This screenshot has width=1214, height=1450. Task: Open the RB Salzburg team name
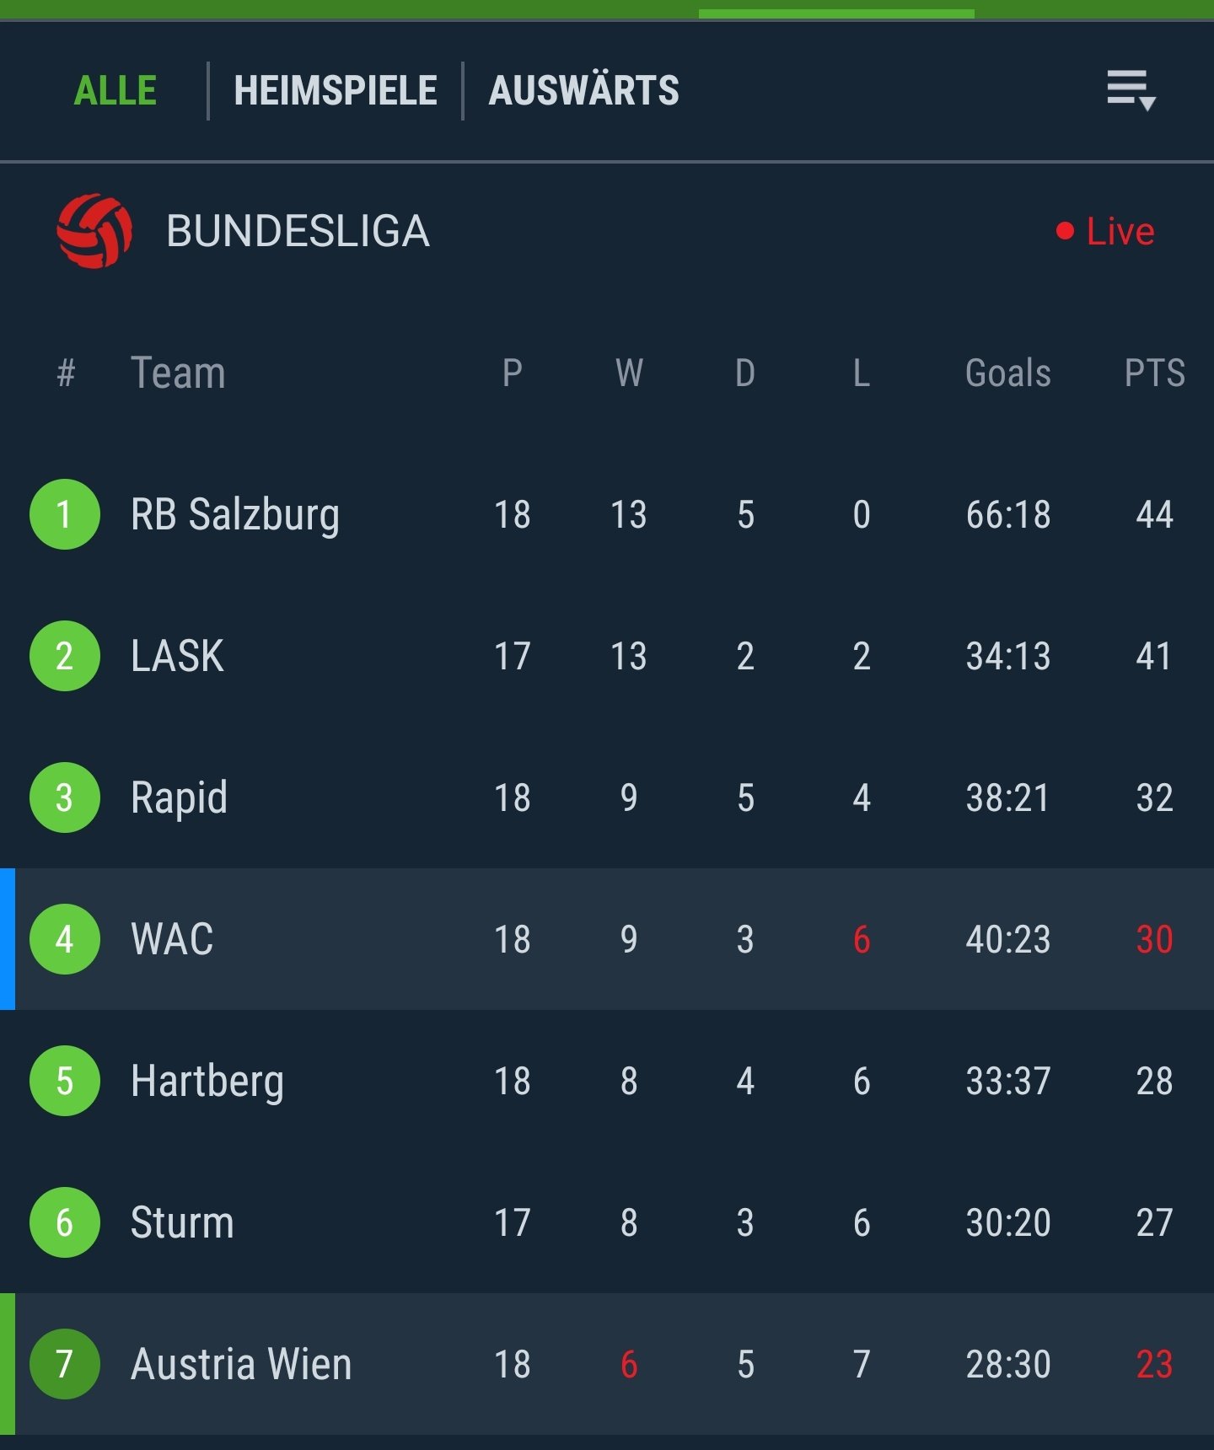pyautogui.click(x=235, y=515)
